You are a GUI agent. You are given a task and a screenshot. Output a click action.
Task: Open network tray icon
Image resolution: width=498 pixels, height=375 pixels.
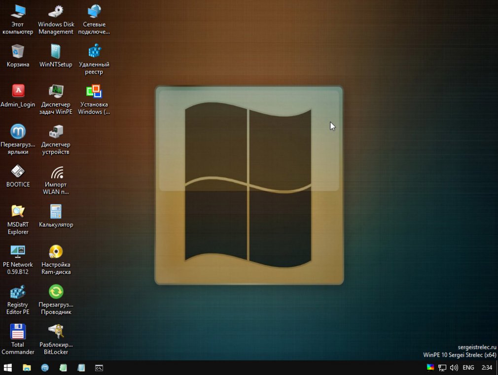(x=442, y=368)
